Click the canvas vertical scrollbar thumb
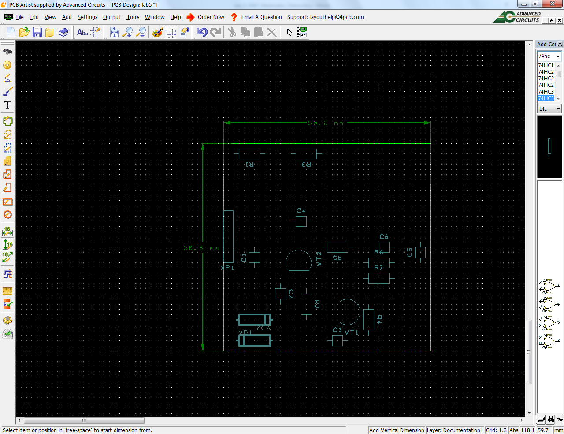 coord(529,352)
